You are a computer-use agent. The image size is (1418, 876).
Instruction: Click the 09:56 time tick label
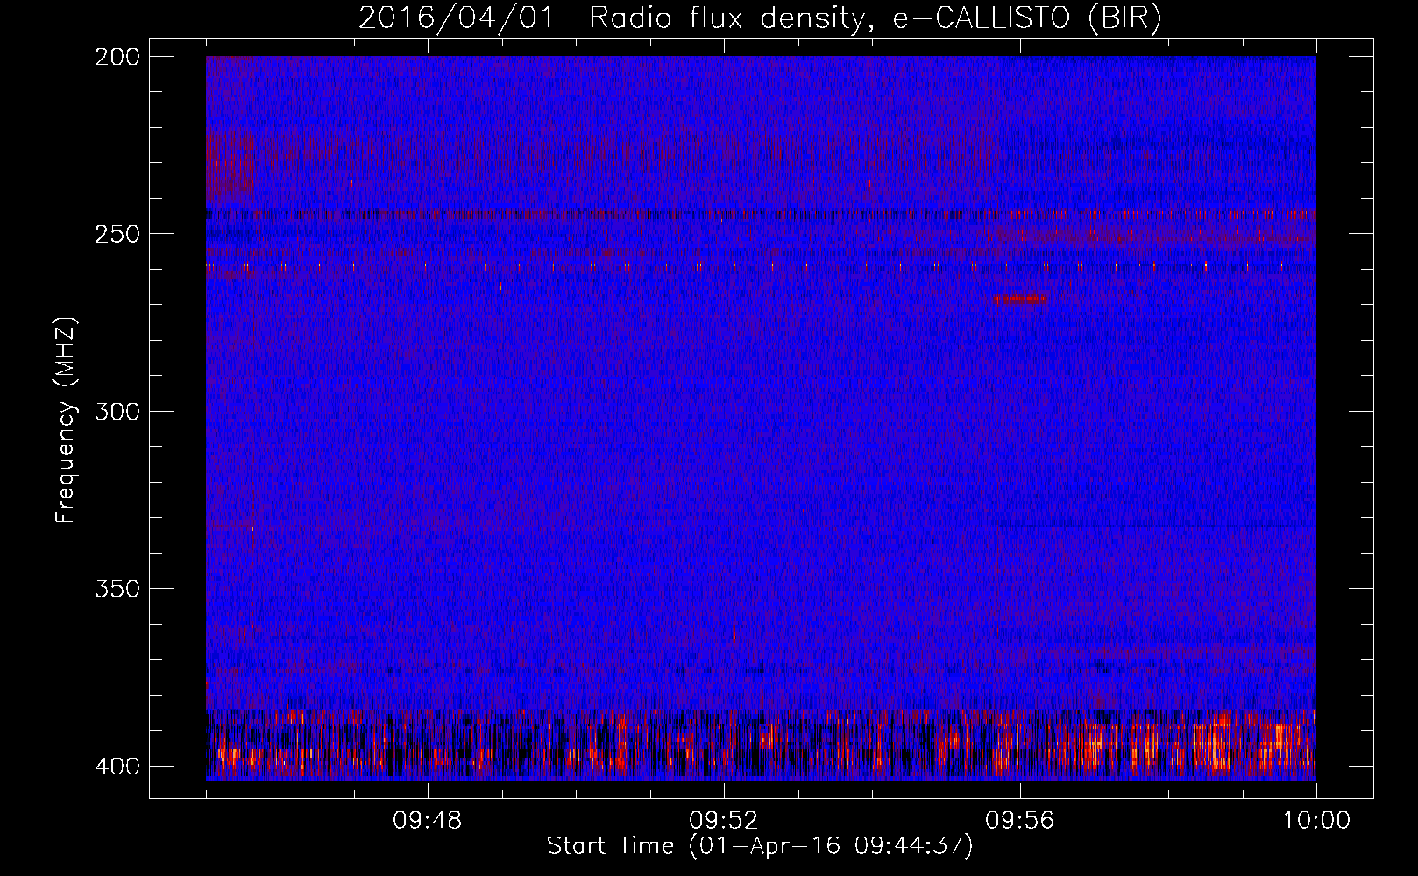(1019, 821)
